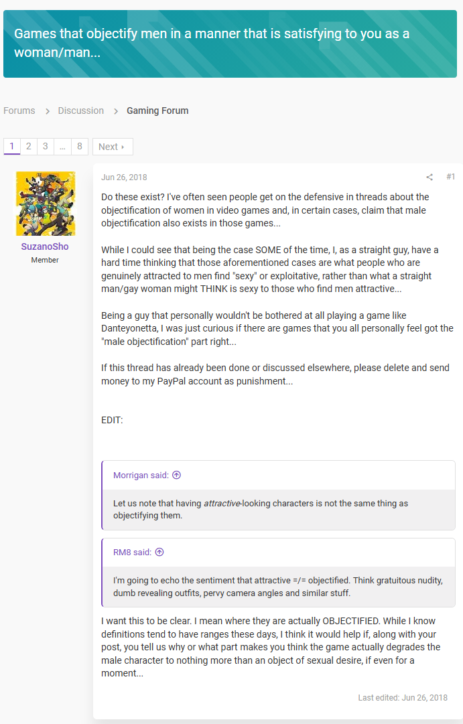The image size is (463, 724).
Task: Click the paragraph mentioning Danteyonetta
Action: 277,328
